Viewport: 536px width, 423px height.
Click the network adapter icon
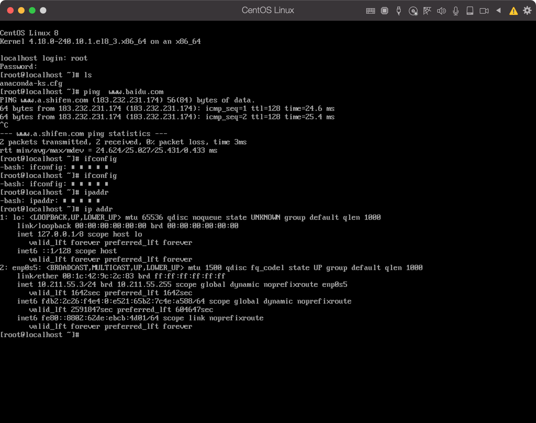(427, 11)
